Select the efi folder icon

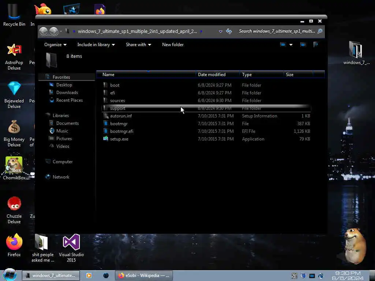pos(105,93)
